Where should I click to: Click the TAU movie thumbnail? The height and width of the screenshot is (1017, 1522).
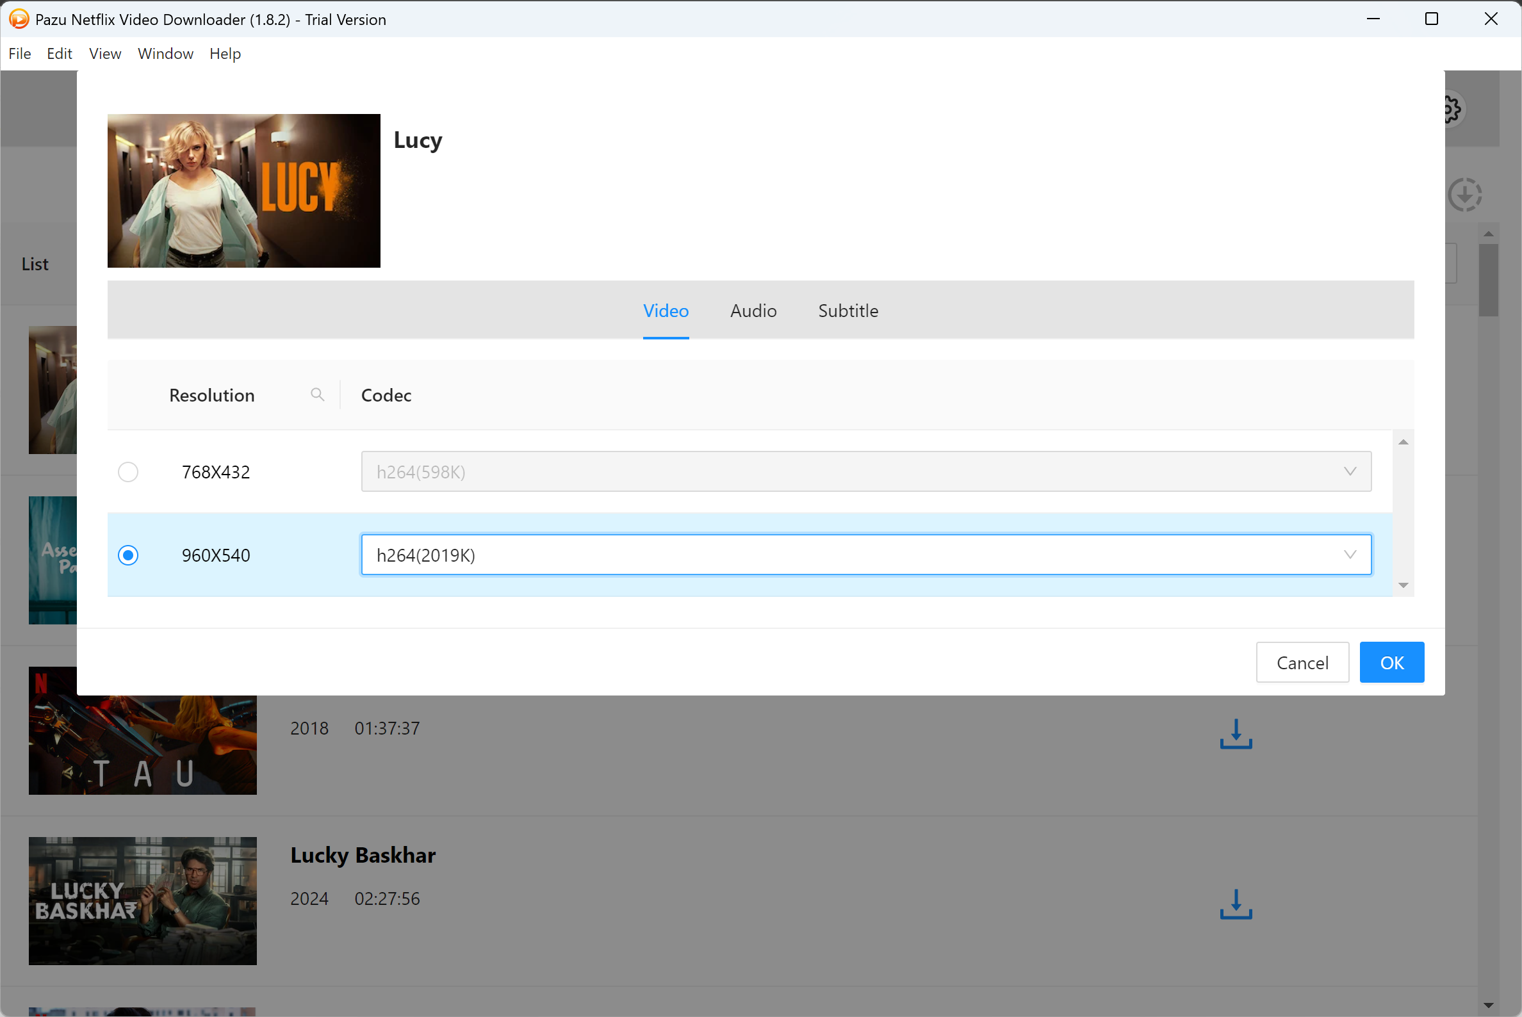click(x=143, y=745)
